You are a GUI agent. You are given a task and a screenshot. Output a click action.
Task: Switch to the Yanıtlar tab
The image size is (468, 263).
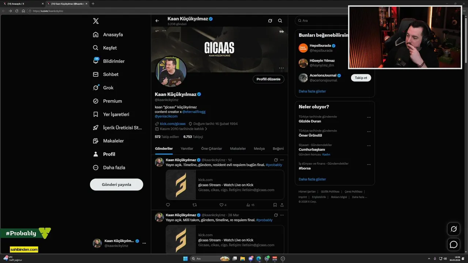(x=187, y=149)
